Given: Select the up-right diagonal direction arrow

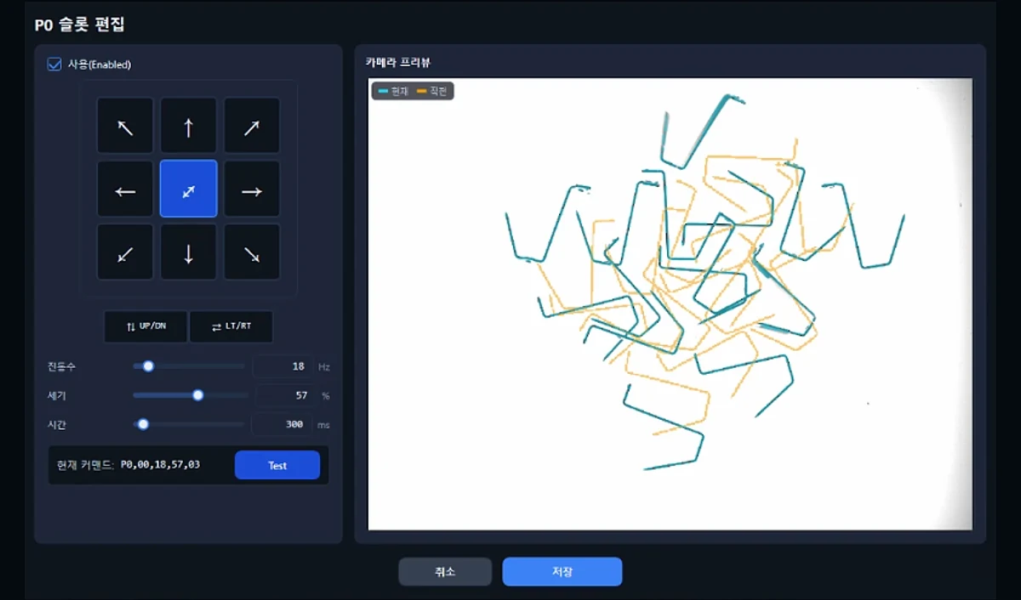Looking at the screenshot, I should [x=252, y=126].
